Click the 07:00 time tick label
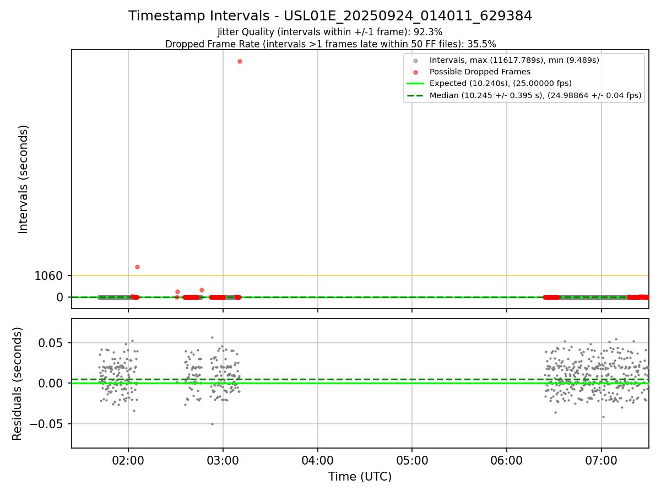The width and height of the screenshot is (661, 496). click(602, 460)
